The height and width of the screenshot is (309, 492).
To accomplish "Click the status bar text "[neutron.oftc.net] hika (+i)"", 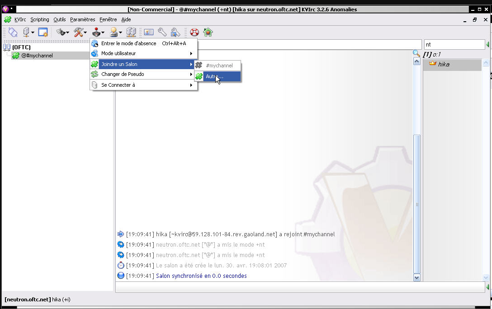I will pyautogui.click(x=38, y=299).
